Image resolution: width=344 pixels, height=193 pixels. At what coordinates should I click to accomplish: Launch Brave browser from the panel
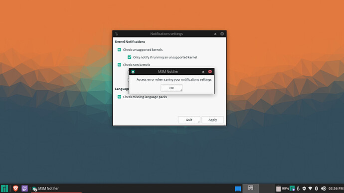[x=15, y=188]
